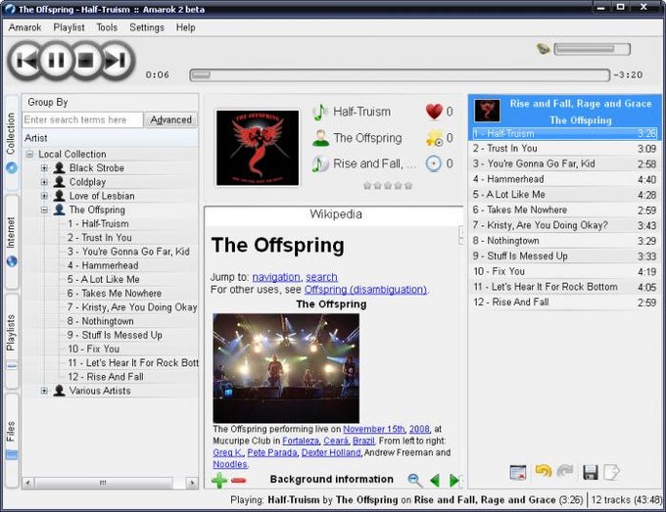Click the green plus icon under Wikipedia
The image size is (666, 512).
pos(219,480)
